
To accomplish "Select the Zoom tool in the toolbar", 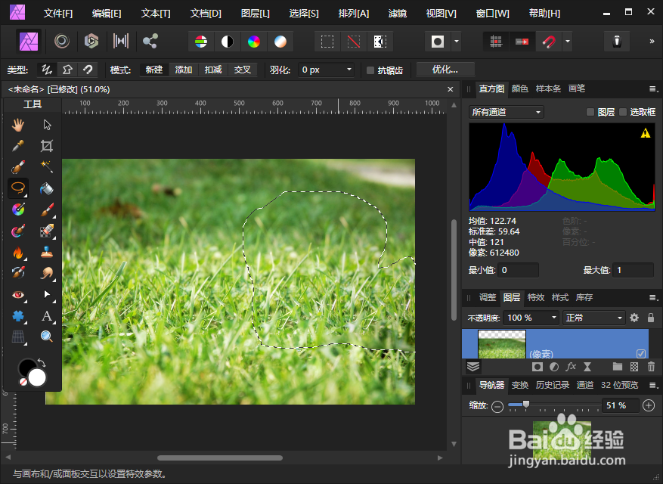I will coord(47,337).
